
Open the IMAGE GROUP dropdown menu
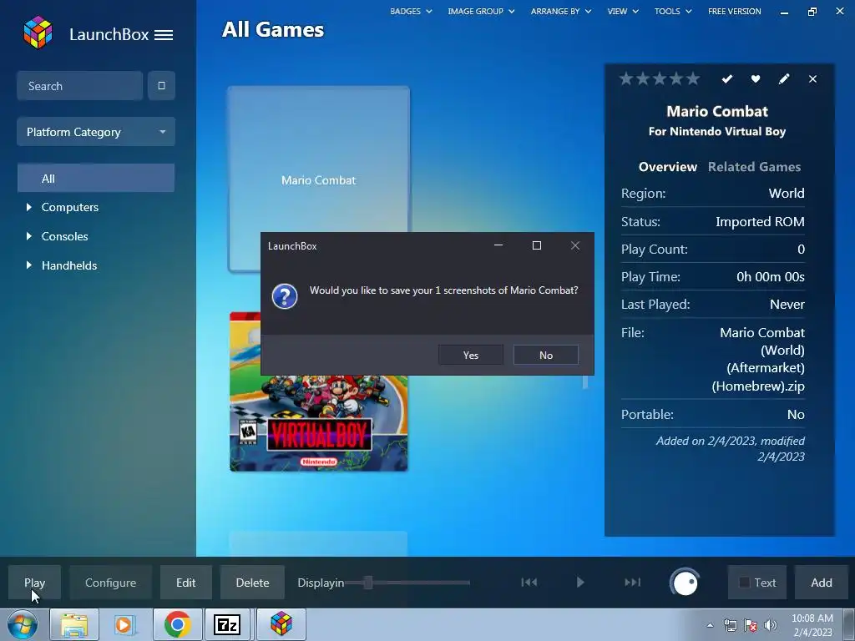pyautogui.click(x=481, y=11)
